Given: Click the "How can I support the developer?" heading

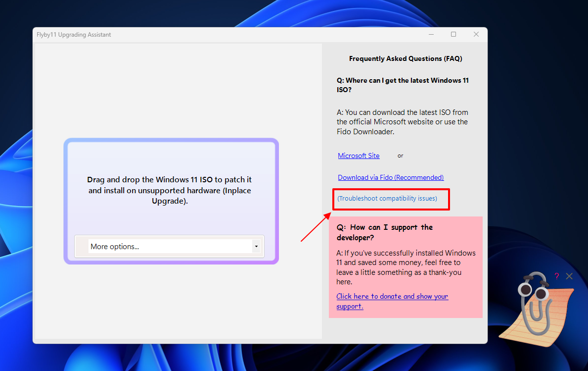Looking at the screenshot, I should pyautogui.click(x=384, y=232).
